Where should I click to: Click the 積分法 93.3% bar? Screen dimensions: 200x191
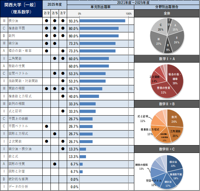[x=102, y=21]
